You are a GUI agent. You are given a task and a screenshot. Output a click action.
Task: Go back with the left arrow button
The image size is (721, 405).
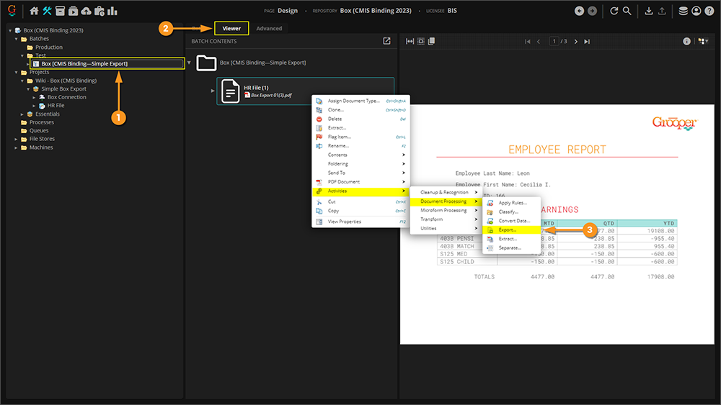pyautogui.click(x=580, y=11)
